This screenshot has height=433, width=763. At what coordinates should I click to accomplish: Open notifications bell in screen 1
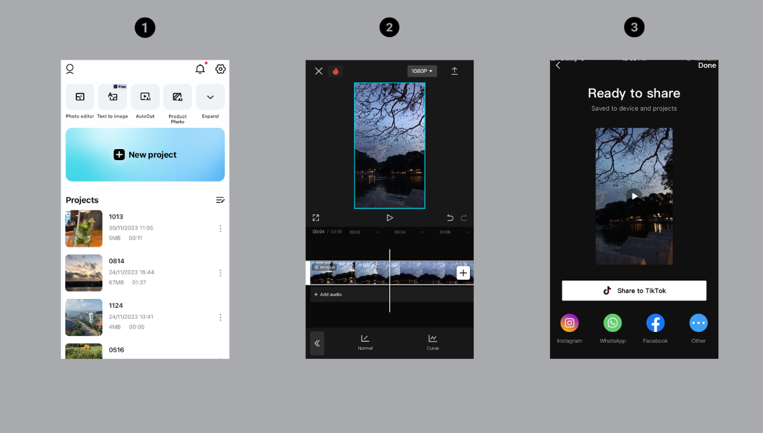point(200,69)
